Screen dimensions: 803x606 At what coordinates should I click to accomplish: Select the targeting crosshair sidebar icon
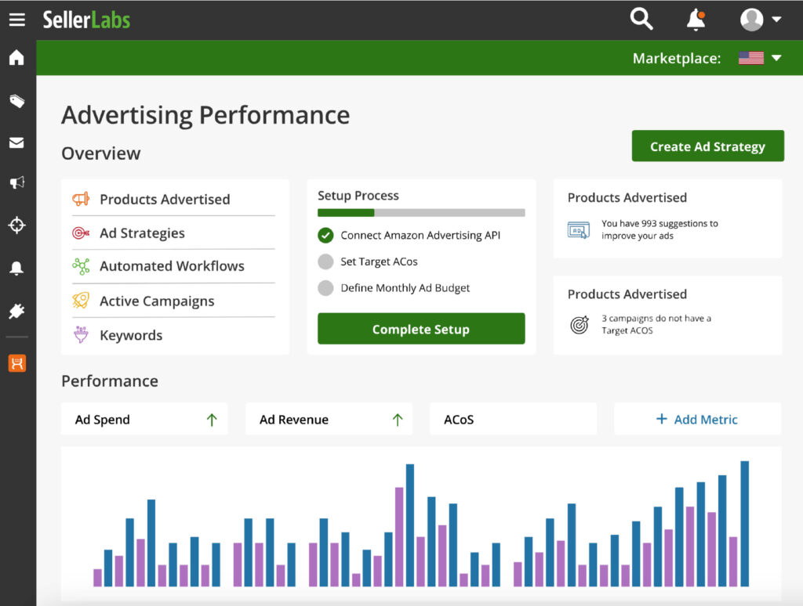coord(17,225)
